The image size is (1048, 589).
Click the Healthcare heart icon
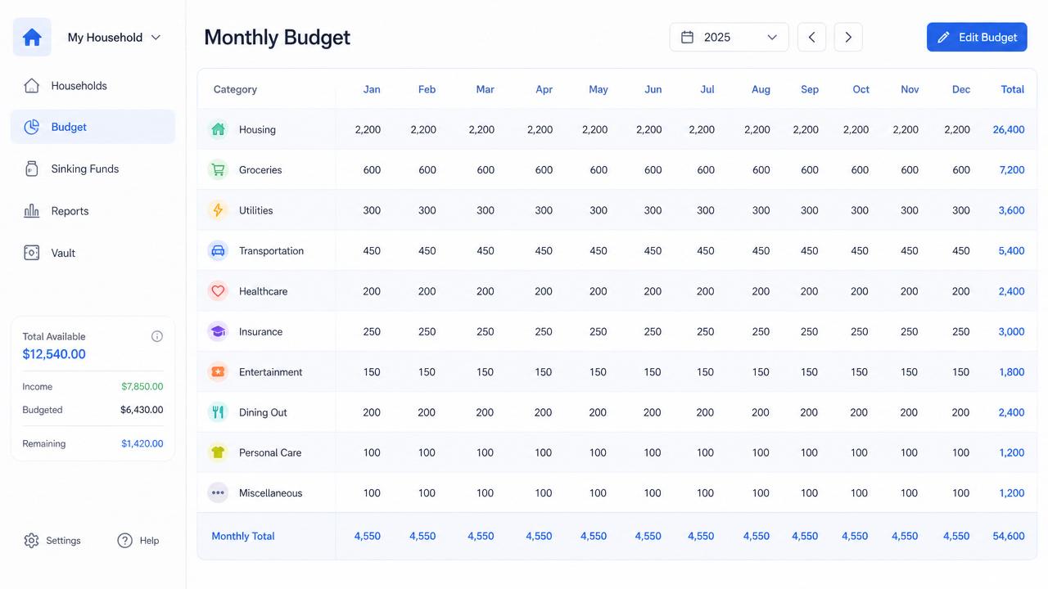218,291
